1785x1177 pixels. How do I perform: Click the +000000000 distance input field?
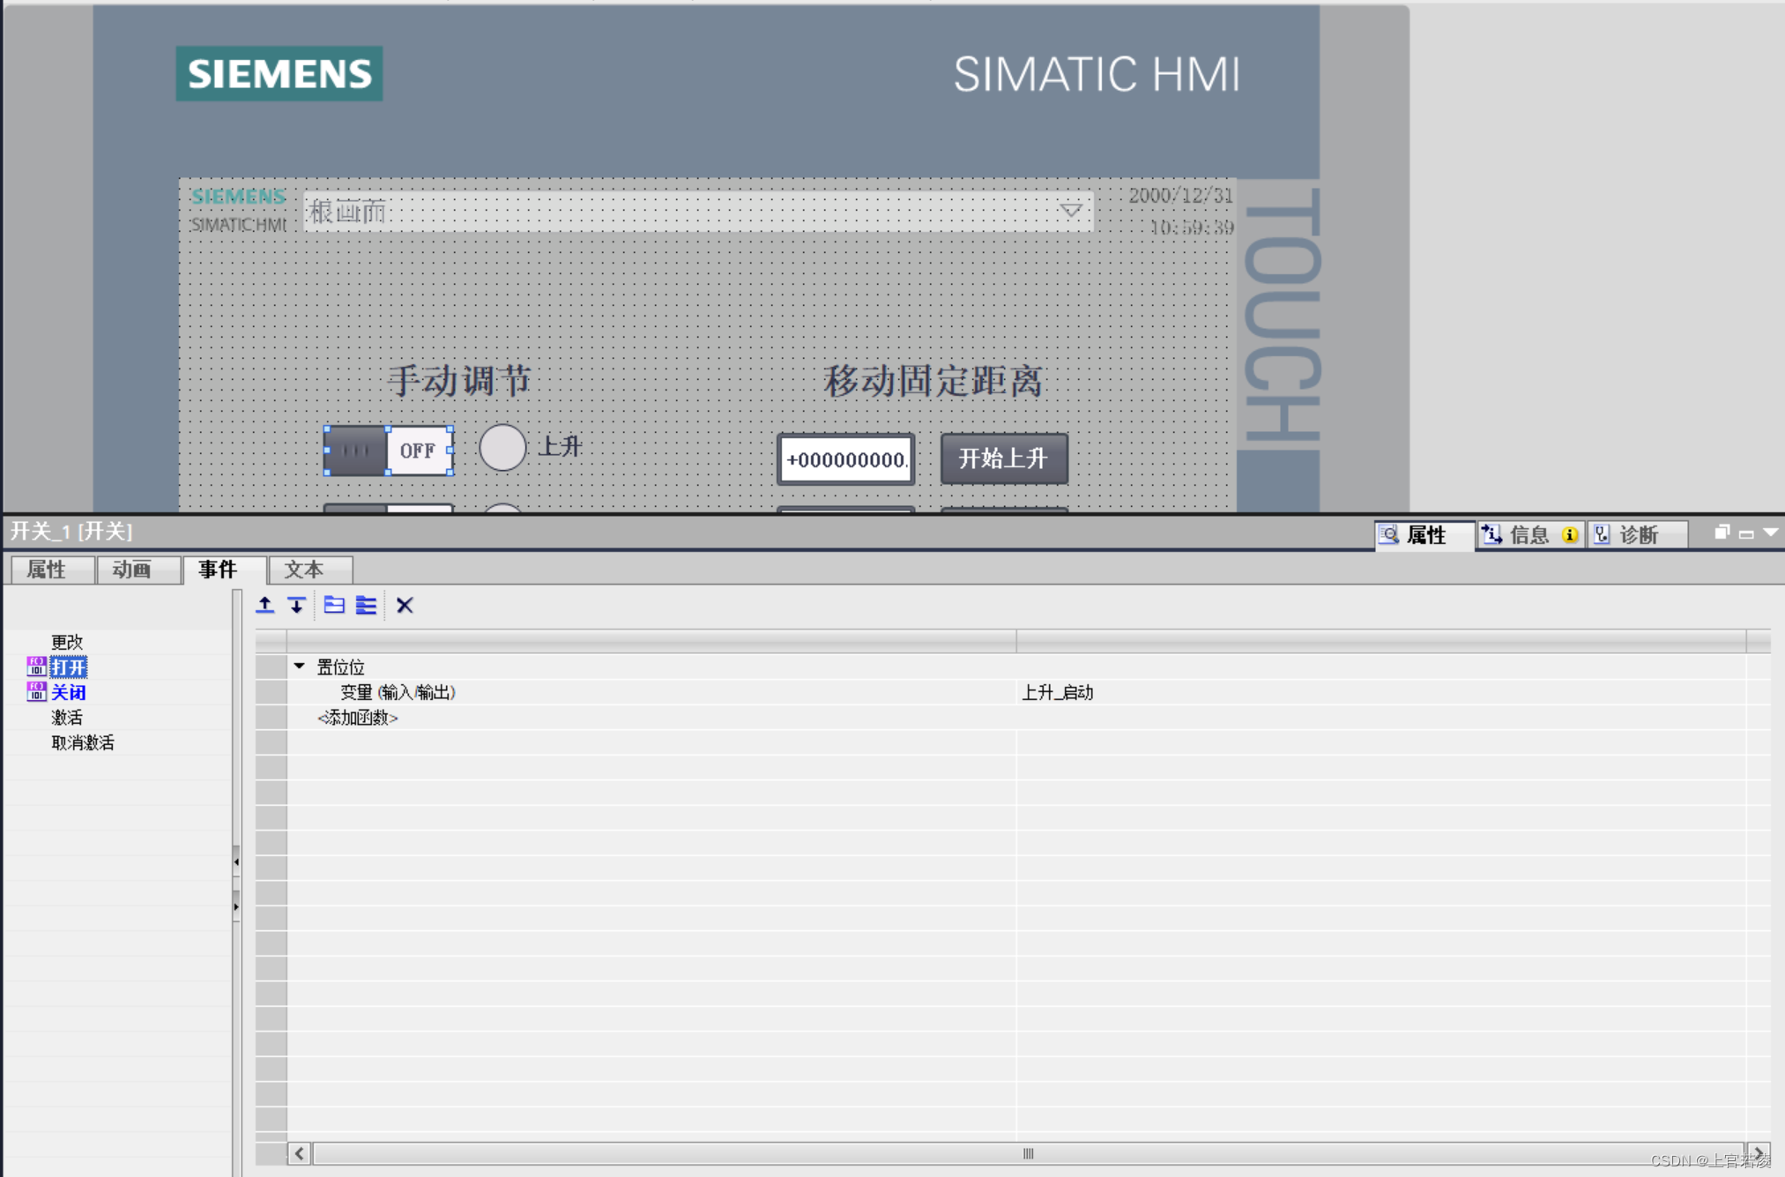pyautogui.click(x=845, y=459)
